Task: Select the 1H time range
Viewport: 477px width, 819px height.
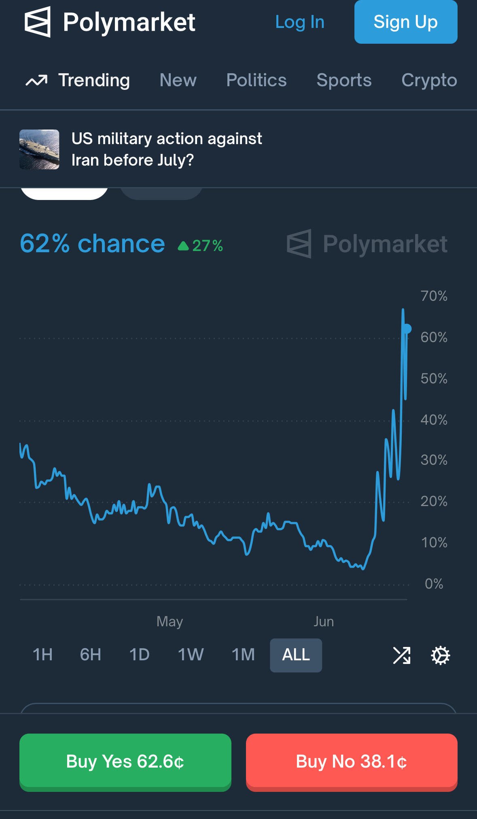Action: click(x=42, y=655)
